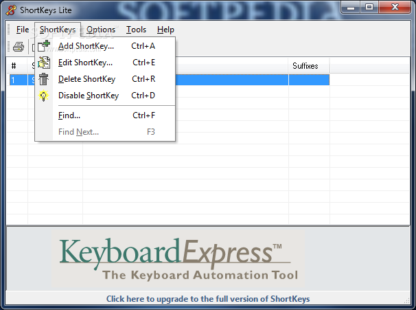Image resolution: width=416 pixels, height=310 pixels.
Task: Select row 1 in the shortkey list
Action: click(170, 80)
